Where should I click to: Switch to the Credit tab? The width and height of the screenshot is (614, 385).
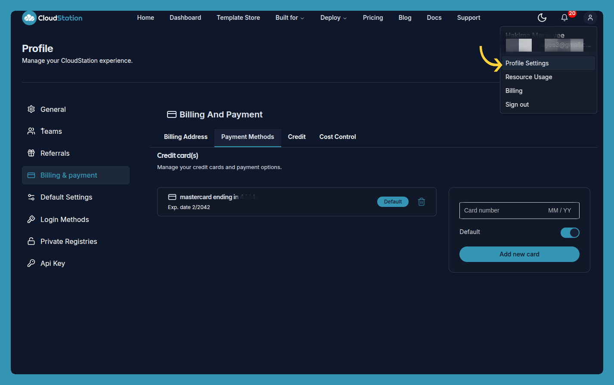(x=297, y=137)
